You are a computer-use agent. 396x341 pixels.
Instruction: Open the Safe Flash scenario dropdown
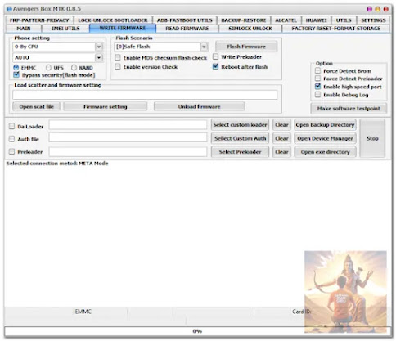coord(204,47)
